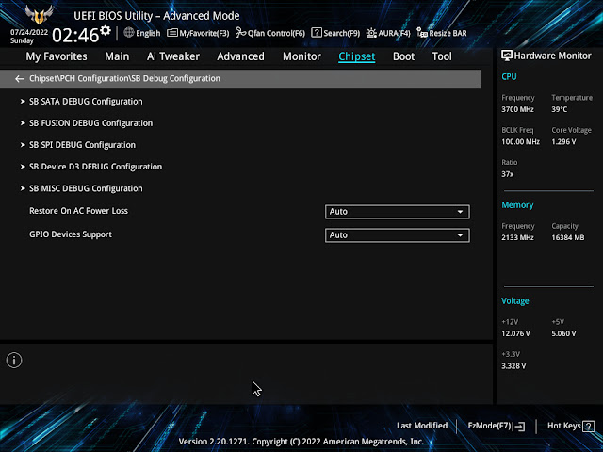
Task: Open MyFavorite(F3) list
Action: [198, 33]
